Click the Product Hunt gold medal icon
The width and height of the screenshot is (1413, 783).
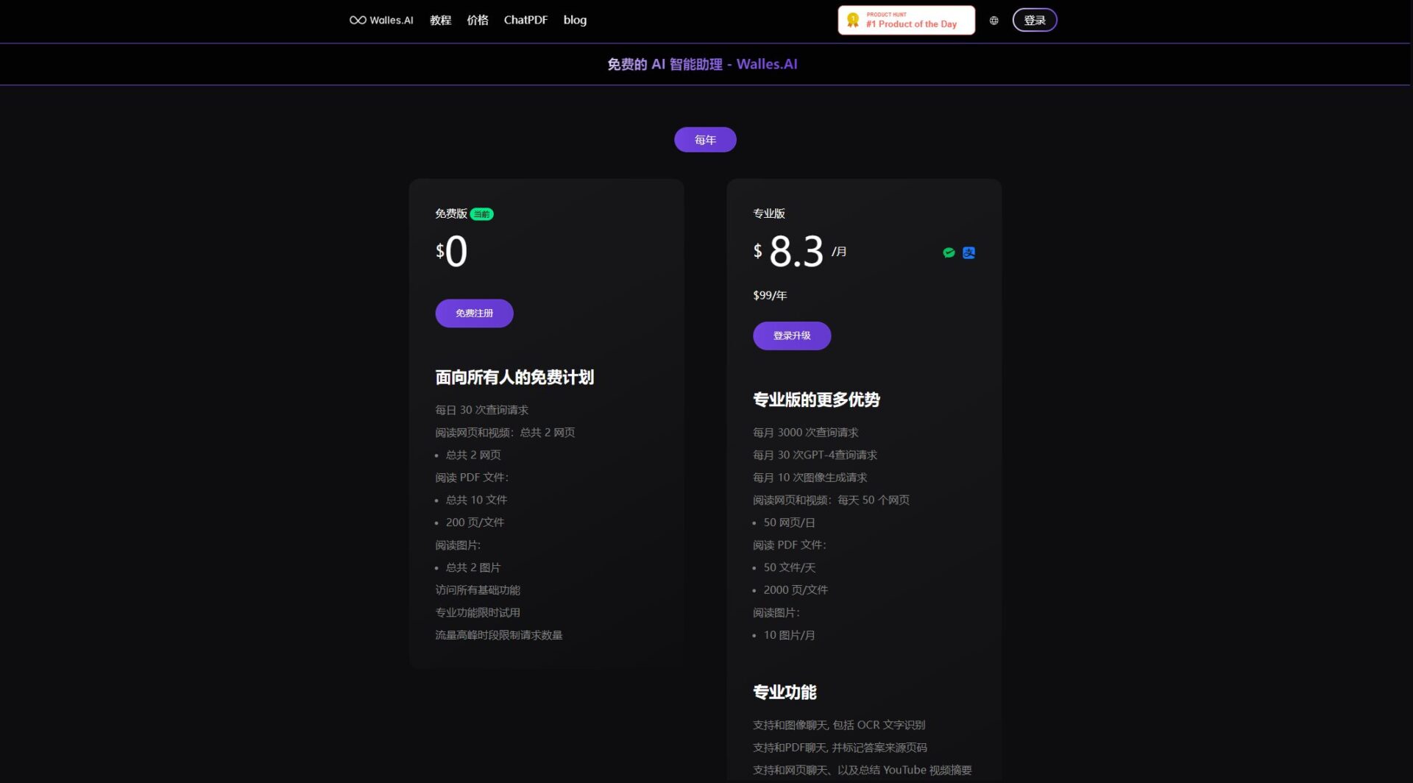click(x=853, y=19)
